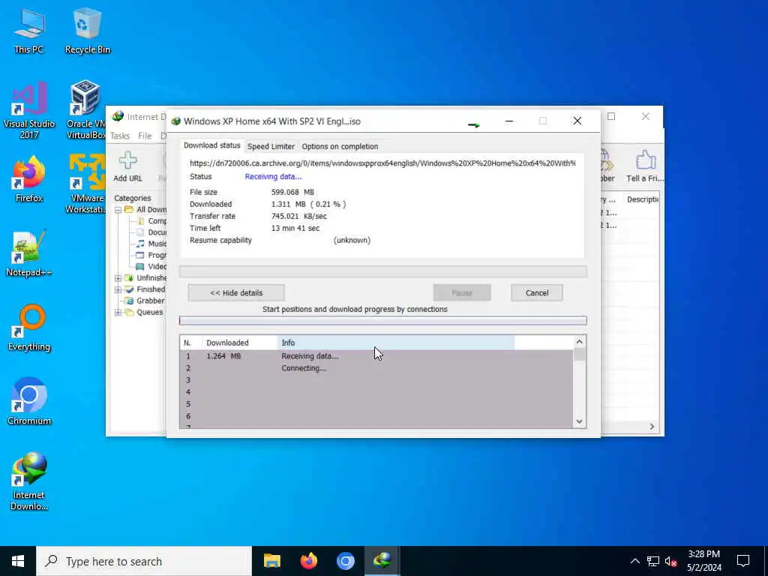The height and width of the screenshot is (576, 768).
Task: Open the Windows Start menu
Action: click(18, 561)
